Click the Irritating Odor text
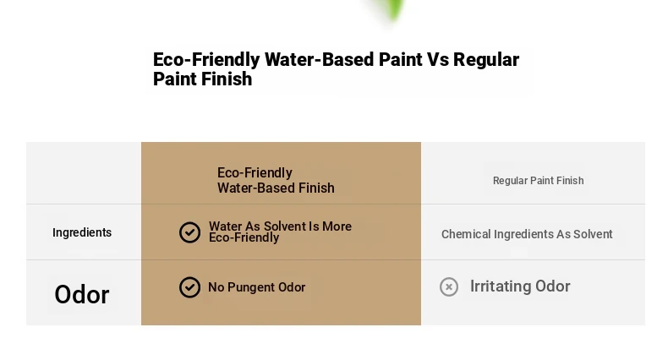The image size is (668, 349). [x=520, y=286]
